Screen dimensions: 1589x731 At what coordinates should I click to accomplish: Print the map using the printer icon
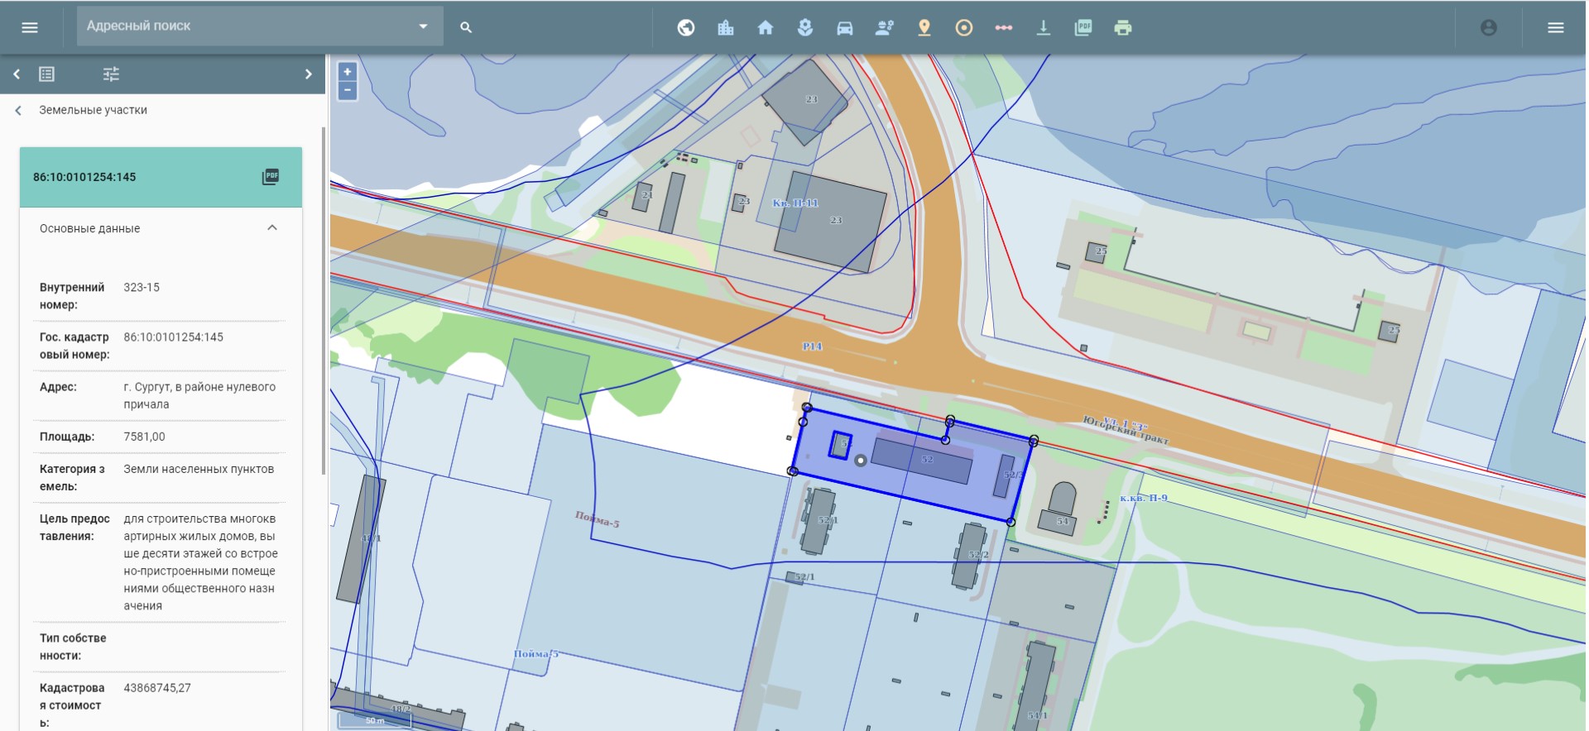tap(1123, 28)
